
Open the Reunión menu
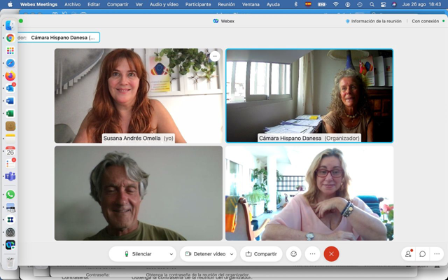point(226,4)
